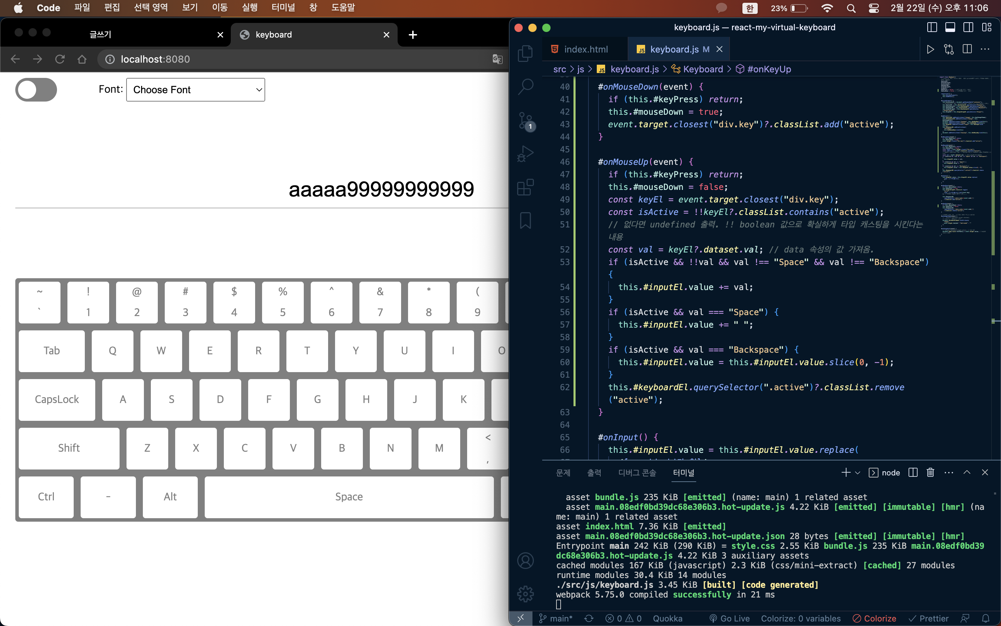Viewport: 1001px width, 626px height.
Task: Open the Run and Debug view
Action: pyautogui.click(x=525, y=154)
